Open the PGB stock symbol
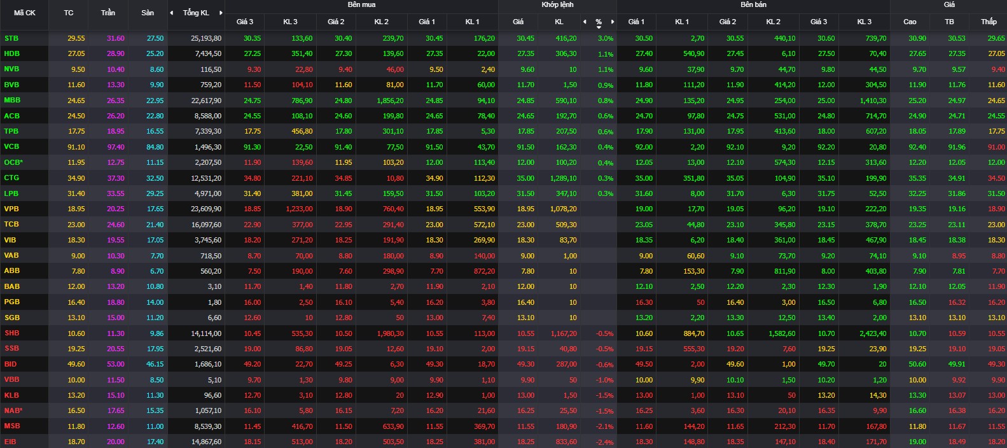This screenshot has width=1007, height=448. [x=12, y=302]
